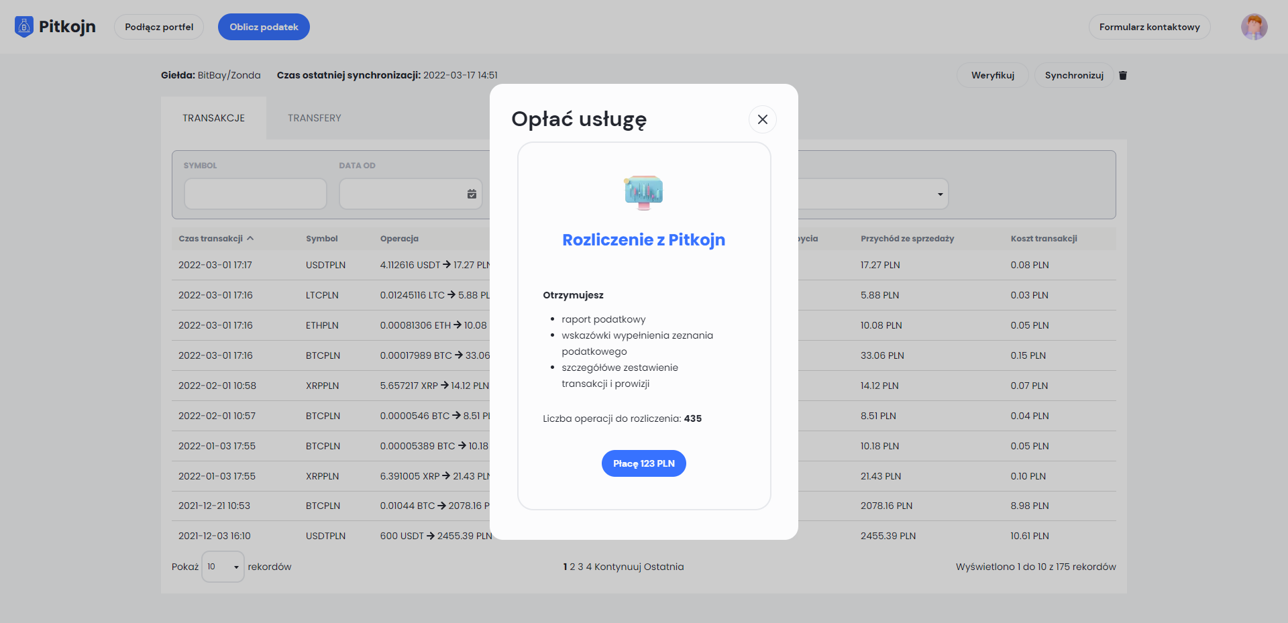
Task: Click the 2022-02-01 10:58 timestamp cell
Action: click(x=217, y=386)
